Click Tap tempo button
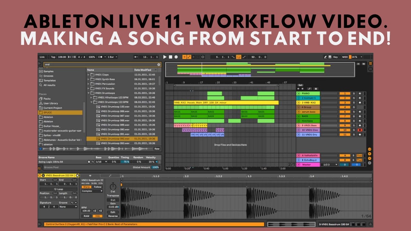Image resolution: width=411 pixels, height=231 pixels. coord(53,57)
